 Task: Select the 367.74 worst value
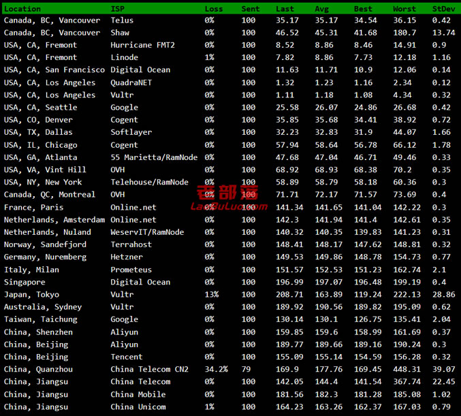tap(407, 381)
